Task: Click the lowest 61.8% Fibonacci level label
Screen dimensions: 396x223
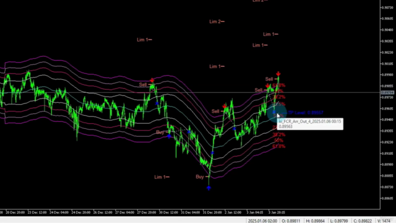Action: pyautogui.click(x=279, y=146)
